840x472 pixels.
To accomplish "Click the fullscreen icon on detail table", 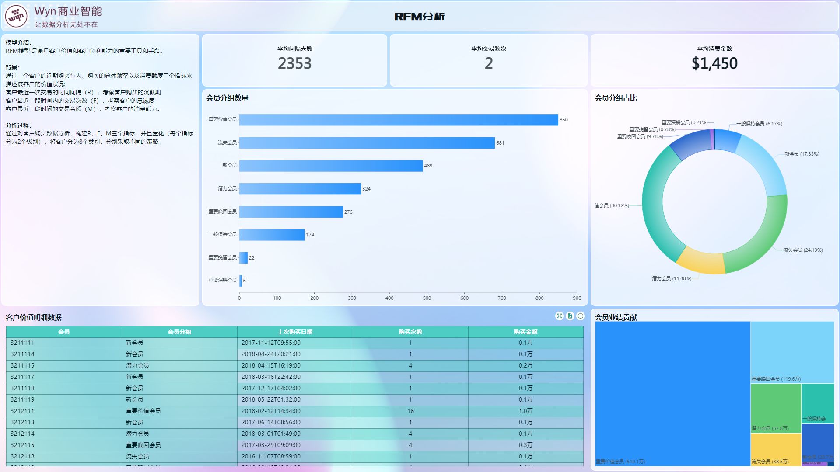I will (559, 316).
